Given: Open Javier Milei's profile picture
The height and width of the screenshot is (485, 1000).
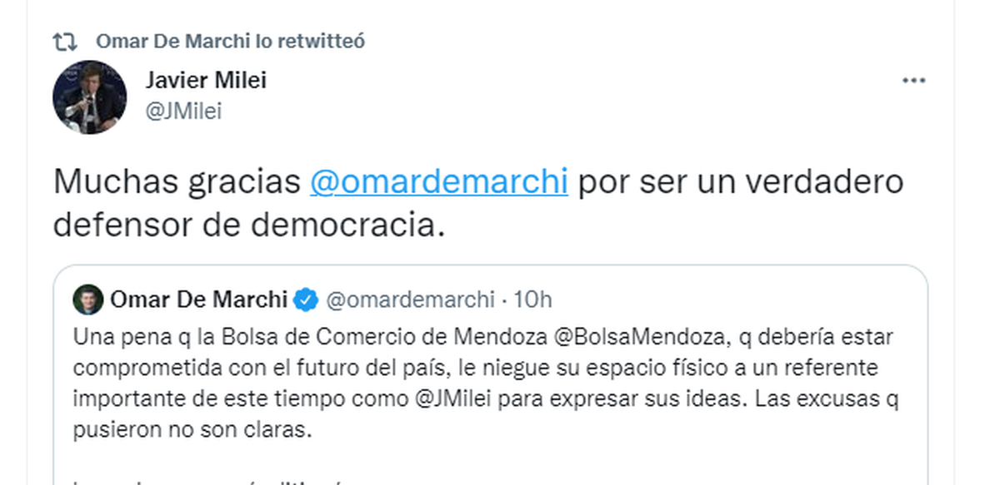Looking at the screenshot, I should click(x=90, y=97).
